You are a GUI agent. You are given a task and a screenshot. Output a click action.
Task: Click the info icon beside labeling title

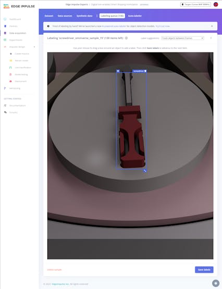pyautogui.click(x=126, y=38)
